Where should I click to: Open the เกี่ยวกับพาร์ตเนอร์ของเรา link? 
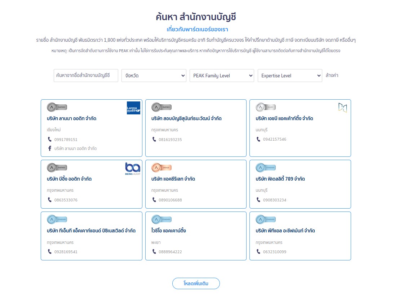point(198,29)
